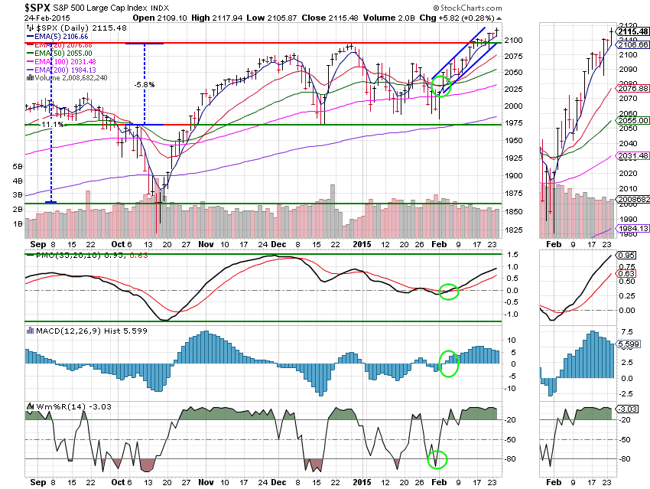Click the Chg +5.82 (+0.28%) value
650x489 pixels.
(457, 18)
